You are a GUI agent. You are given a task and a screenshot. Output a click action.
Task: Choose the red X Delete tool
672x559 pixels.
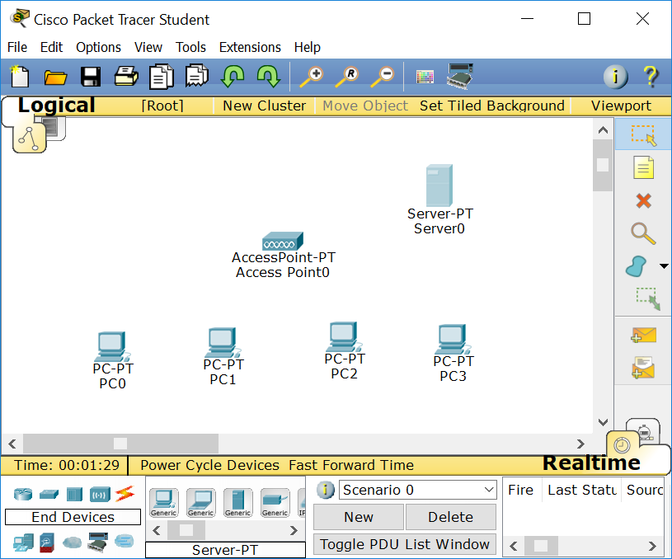click(x=643, y=200)
